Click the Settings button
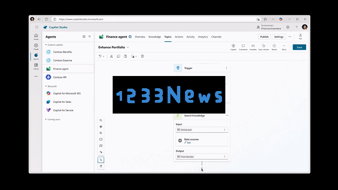338x190 pixels. [278, 37]
